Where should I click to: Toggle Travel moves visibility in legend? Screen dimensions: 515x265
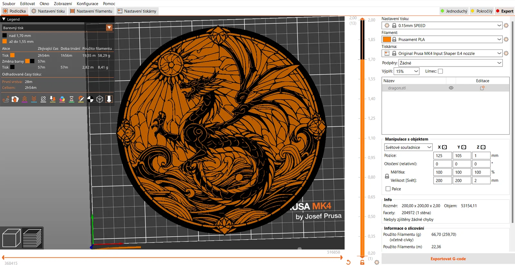click(x=6, y=99)
